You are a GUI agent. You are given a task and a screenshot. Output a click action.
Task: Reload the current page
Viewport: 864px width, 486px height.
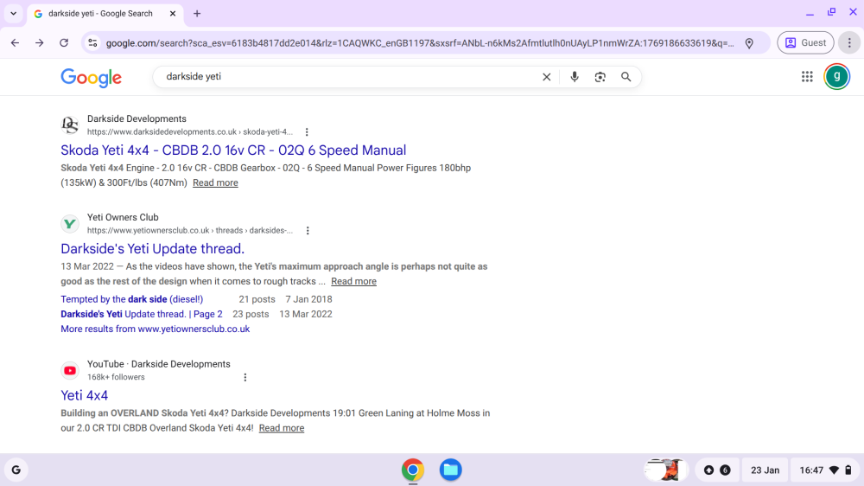(x=64, y=43)
